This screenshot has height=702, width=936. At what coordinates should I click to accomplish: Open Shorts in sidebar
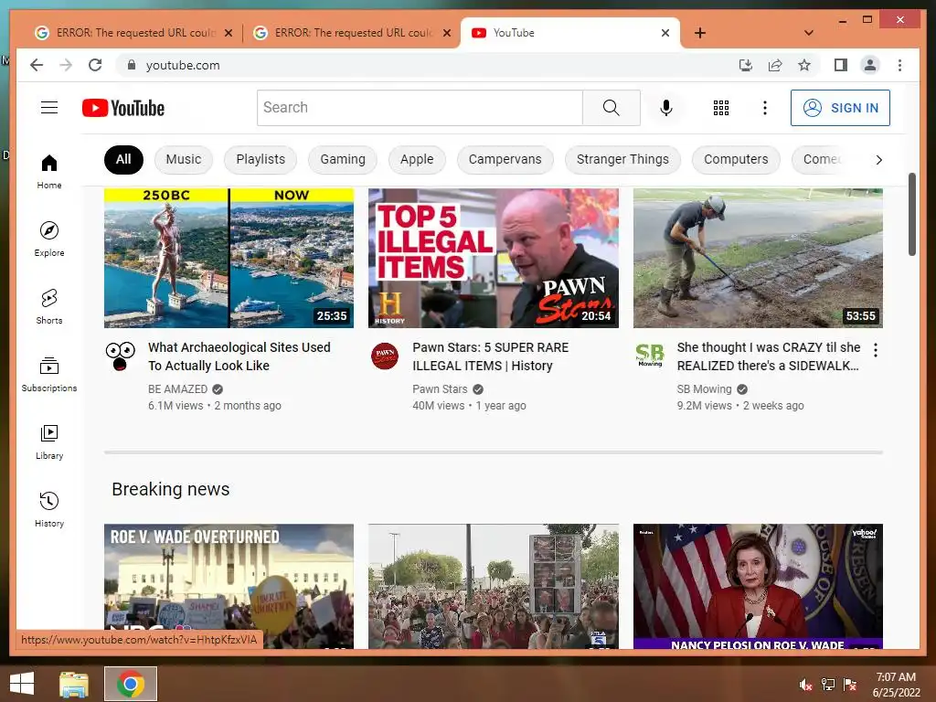[x=49, y=307]
